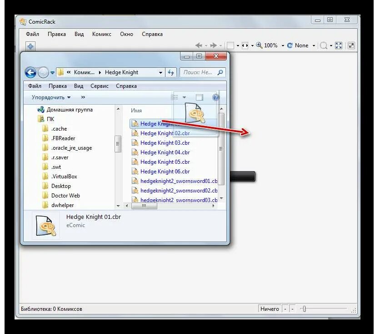Click Explorer back navigation button

[30, 72]
